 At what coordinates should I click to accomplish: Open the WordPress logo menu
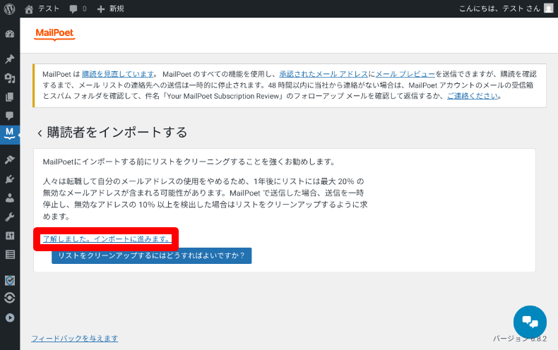(x=10, y=8)
